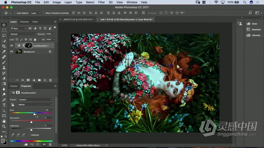Delete layer with Layers panel trash icon
The width and height of the screenshot is (264, 148).
[50, 80]
